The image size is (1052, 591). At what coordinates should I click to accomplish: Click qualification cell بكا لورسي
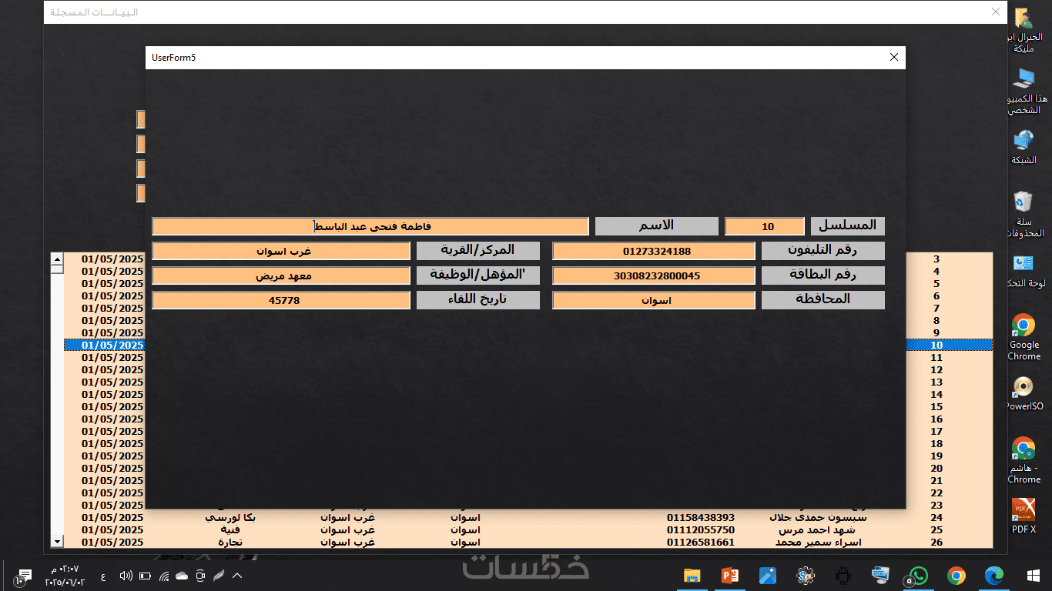(230, 518)
